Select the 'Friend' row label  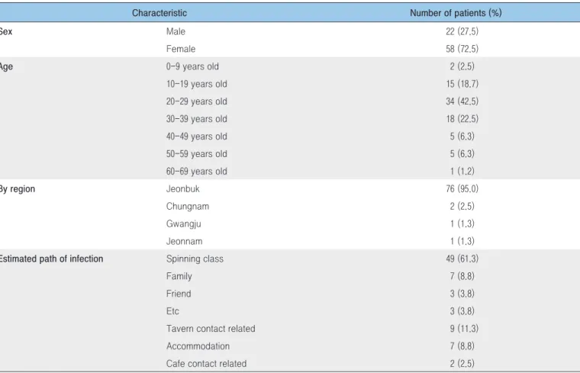click(179, 294)
